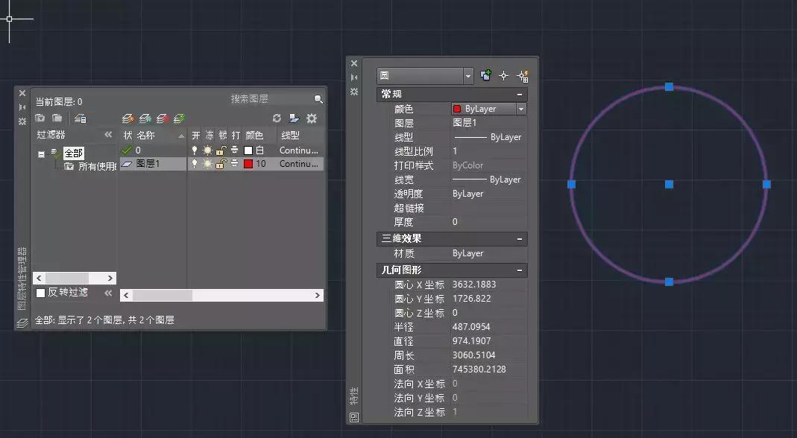Open Quick Select in the Properties palette

point(524,75)
